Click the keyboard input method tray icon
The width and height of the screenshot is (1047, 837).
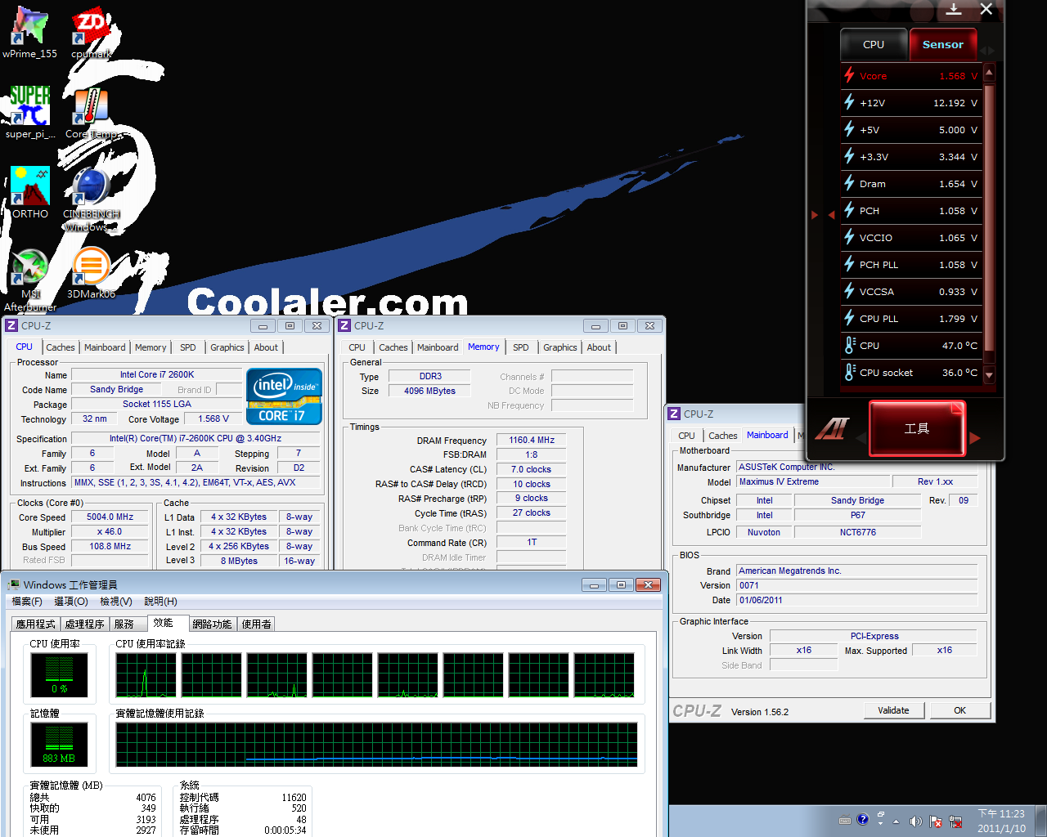[845, 821]
